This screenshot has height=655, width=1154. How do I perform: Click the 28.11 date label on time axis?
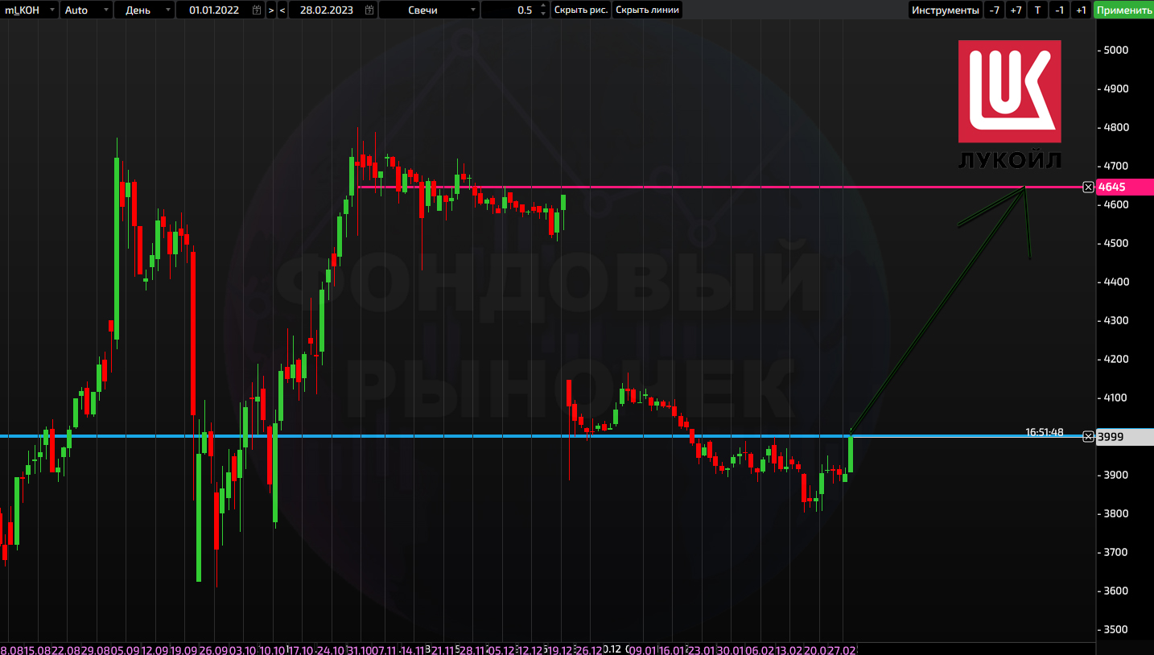pos(473,649)
